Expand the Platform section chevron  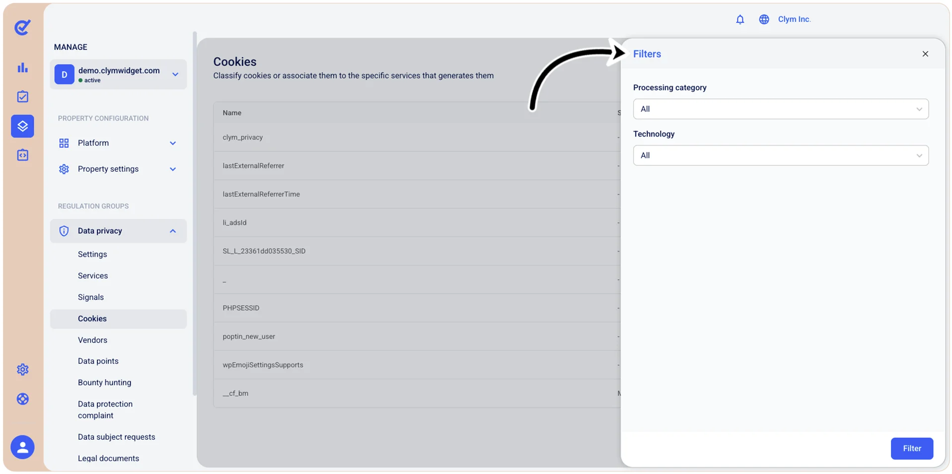click(173, 143)
